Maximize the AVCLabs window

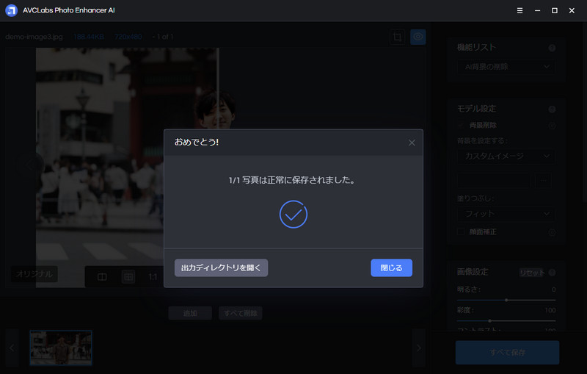point(555,10)
